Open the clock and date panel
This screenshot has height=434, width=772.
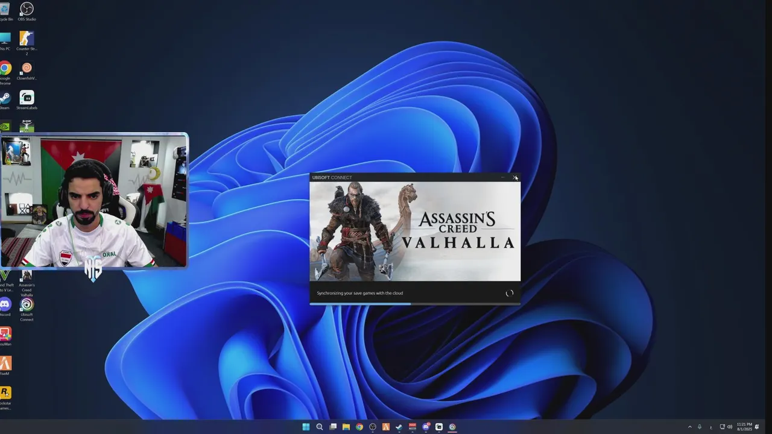(x=744, y=427)
